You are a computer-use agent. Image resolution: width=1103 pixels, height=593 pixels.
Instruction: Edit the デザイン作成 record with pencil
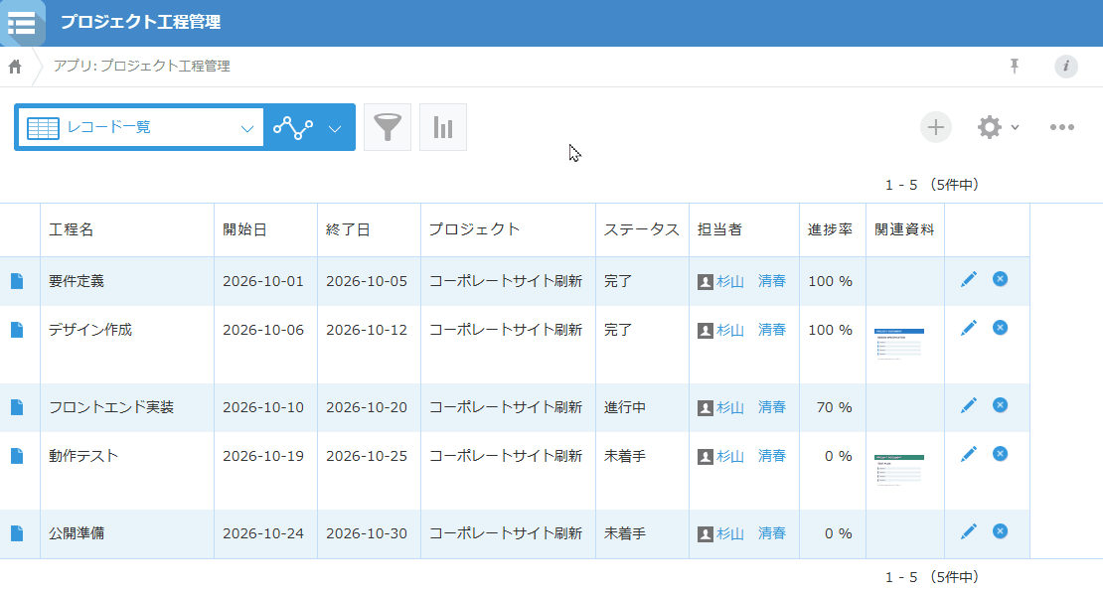coord(969,328)
